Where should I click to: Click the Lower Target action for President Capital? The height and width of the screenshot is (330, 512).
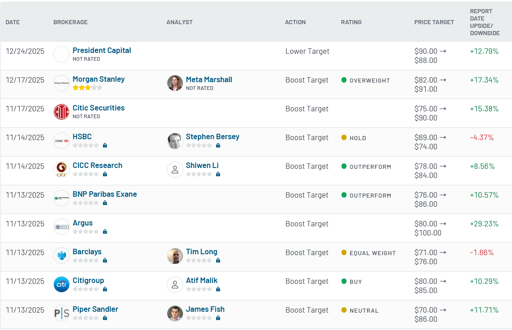[x=307, y=51]
